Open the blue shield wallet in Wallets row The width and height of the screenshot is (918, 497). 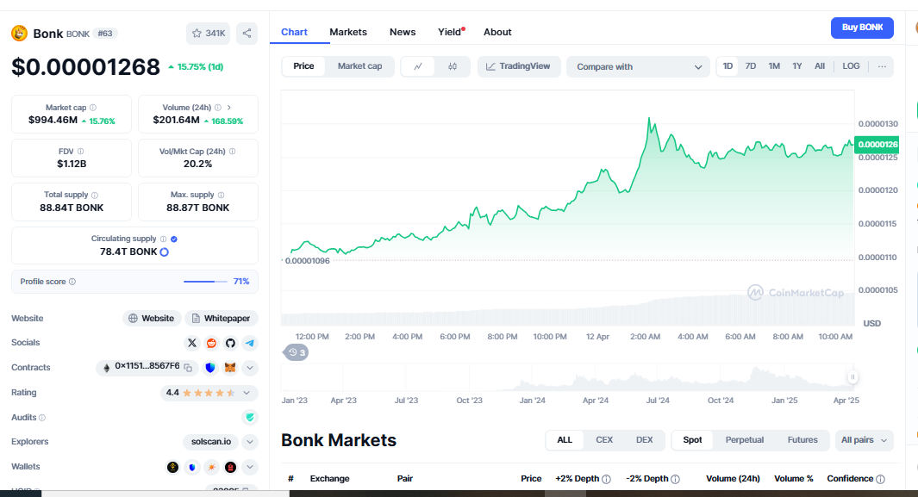(192, 467)
